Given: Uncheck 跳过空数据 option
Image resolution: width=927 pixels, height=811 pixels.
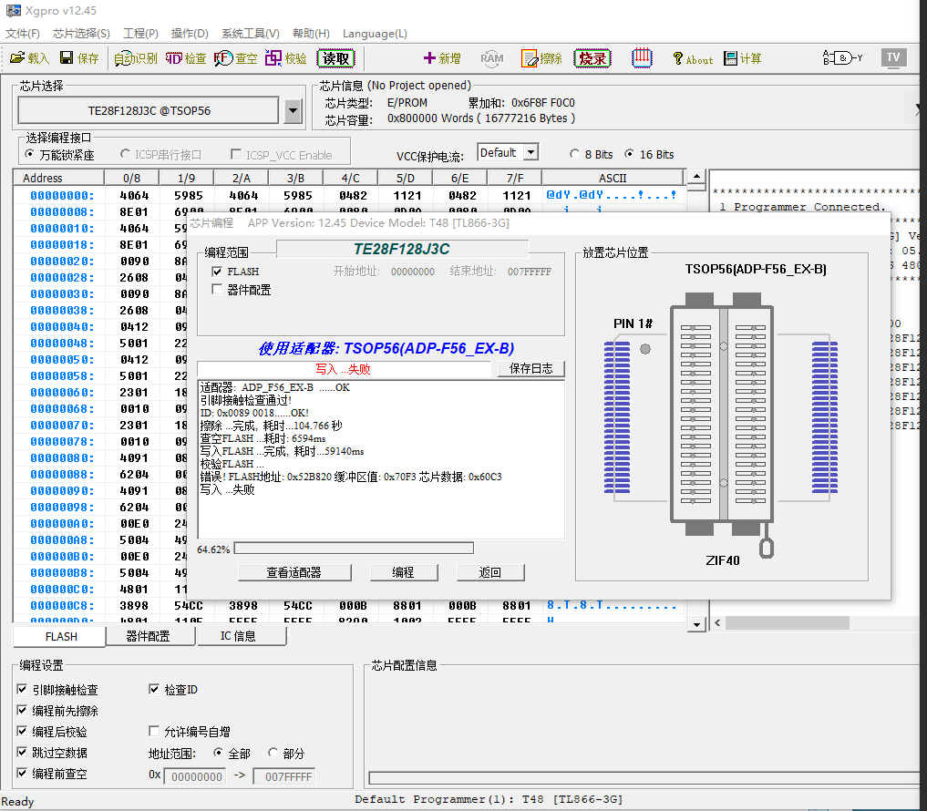Looking at the screenshot, I should point(23,753).
